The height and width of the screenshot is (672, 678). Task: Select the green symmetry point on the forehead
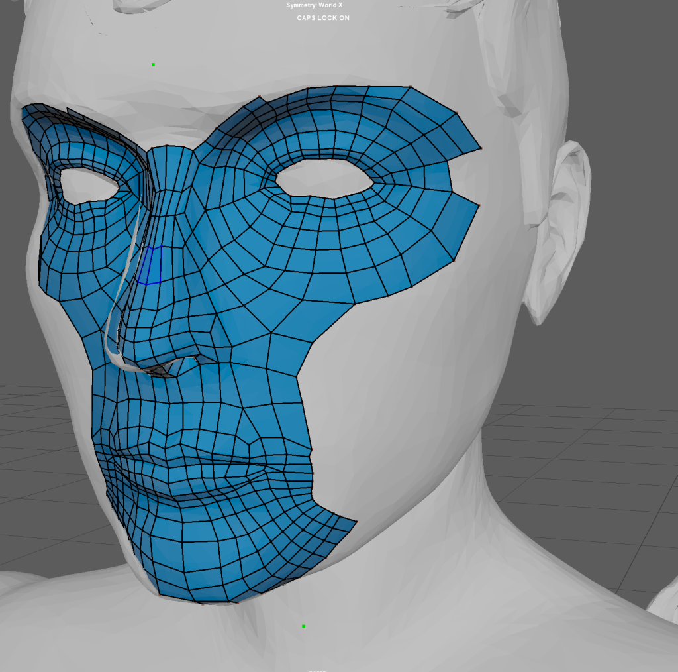[x=153, y=64]
